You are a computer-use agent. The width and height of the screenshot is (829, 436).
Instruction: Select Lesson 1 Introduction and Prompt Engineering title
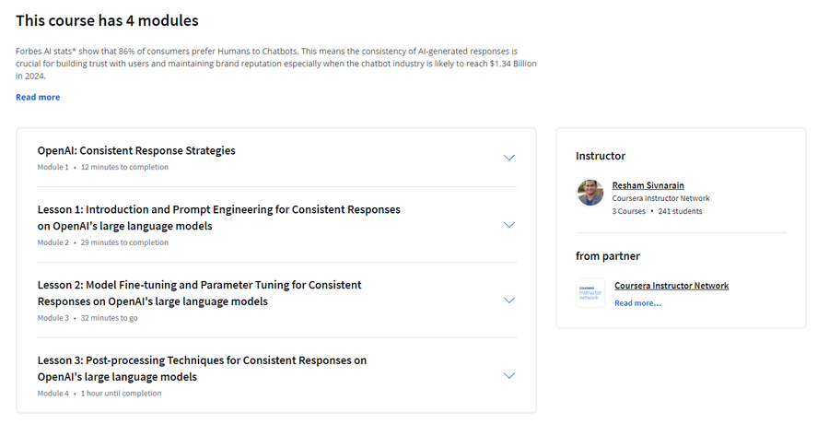(x=219, y=218)
